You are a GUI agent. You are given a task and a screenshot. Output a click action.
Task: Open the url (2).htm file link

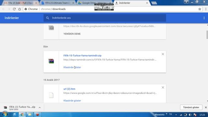click(x=69, y=89)
